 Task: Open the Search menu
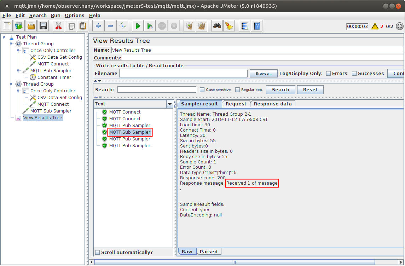[38, 16]
